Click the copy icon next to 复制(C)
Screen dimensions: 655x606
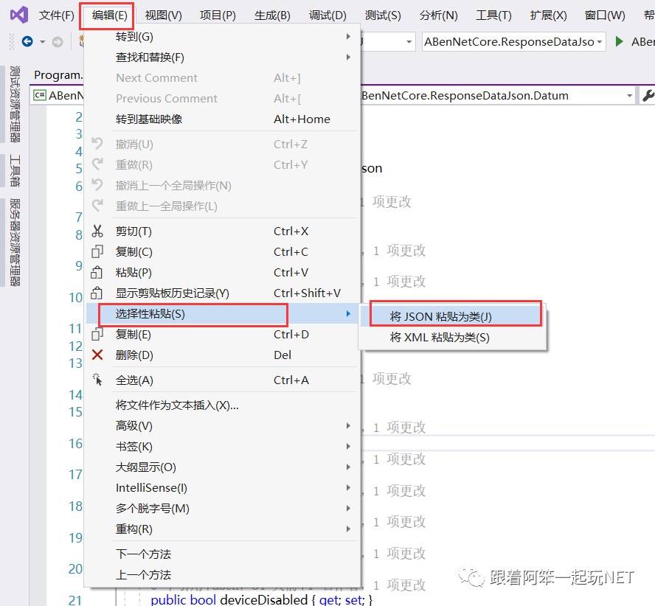[97, 251]
